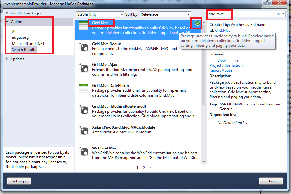Open the Sort by Relevance dropdown
Image resolution: width=291 pixels, height=194 pixels.
pos(165,14)
